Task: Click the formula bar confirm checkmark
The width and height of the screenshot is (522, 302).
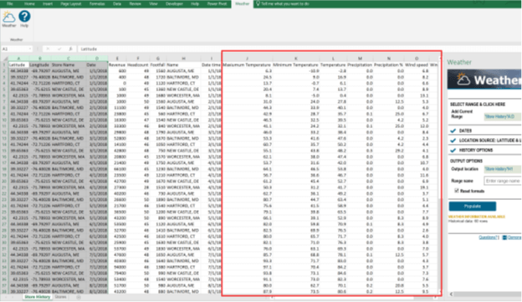Action: click(x=59, y=49)
